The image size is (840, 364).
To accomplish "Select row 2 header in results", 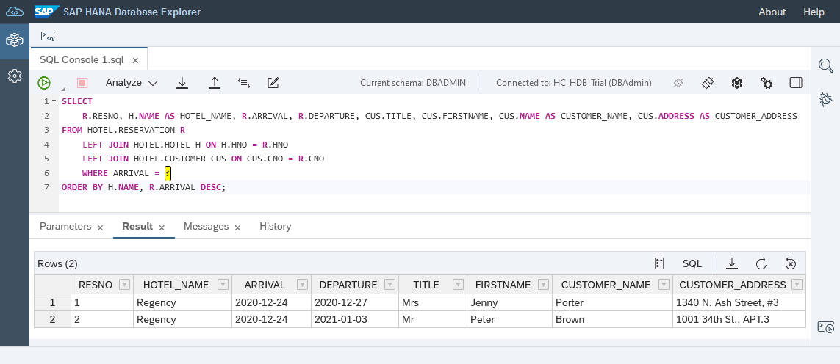I will [52, 319].
